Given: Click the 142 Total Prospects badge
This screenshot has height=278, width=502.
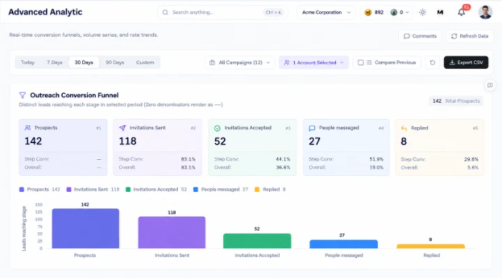Looking at the screenshot, I should click(456, 101).
